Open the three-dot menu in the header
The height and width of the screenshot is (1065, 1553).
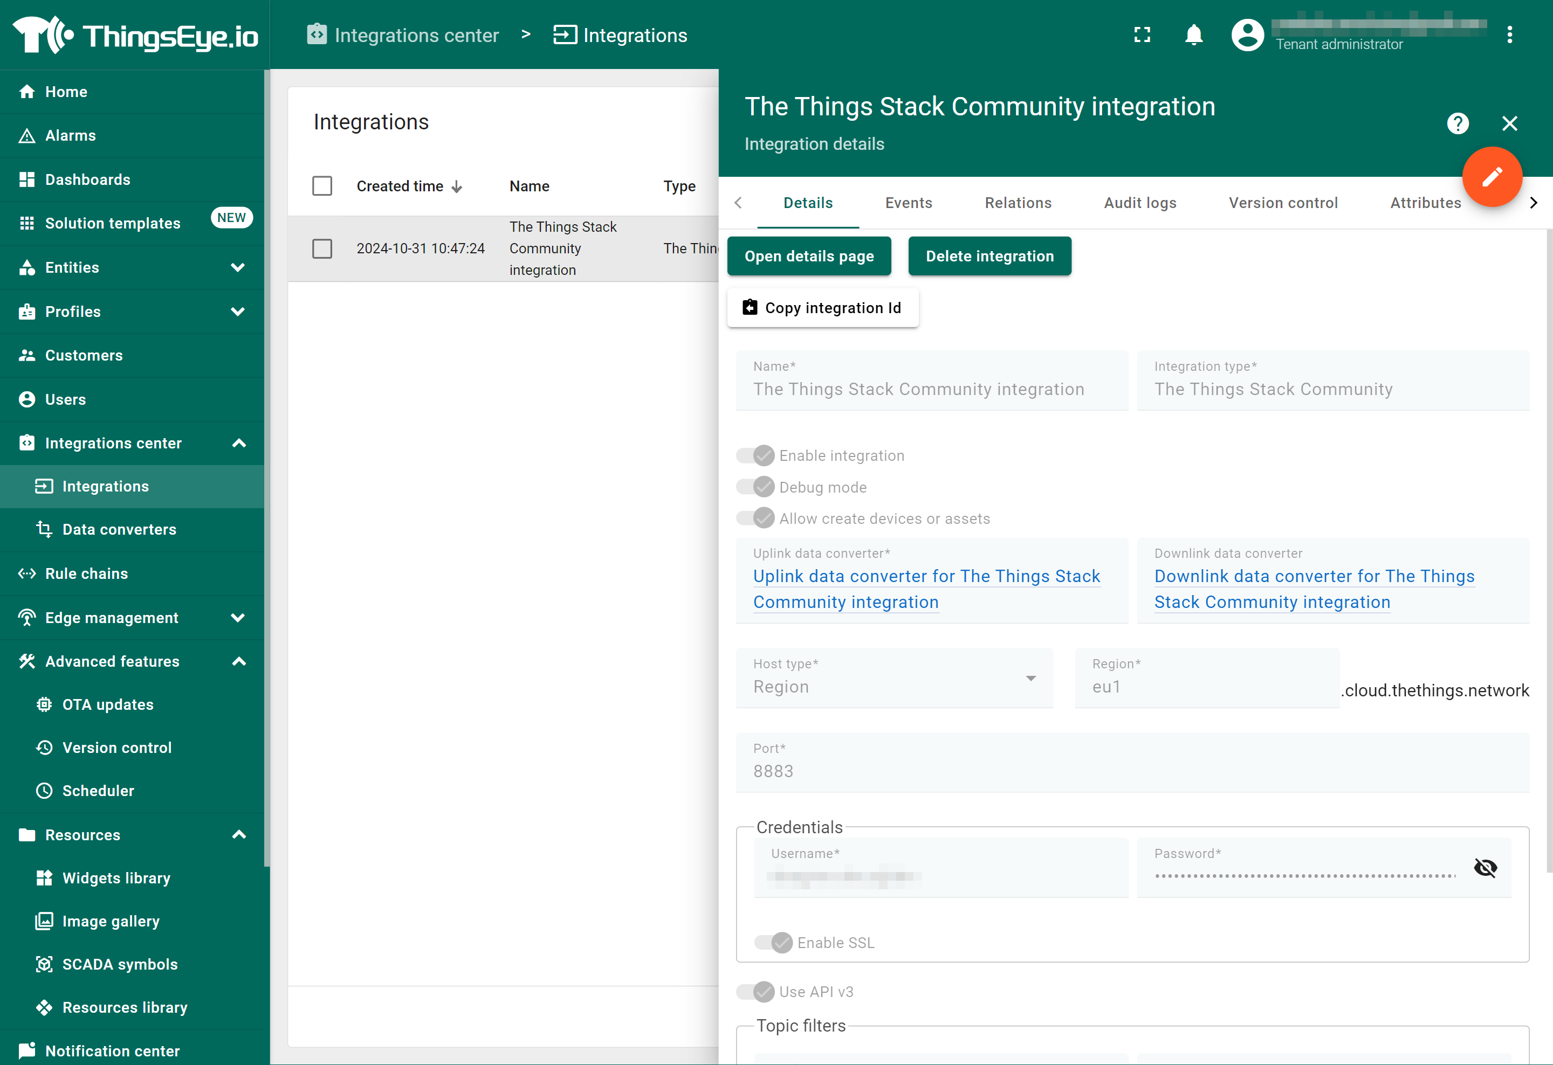click(1509, 34)
